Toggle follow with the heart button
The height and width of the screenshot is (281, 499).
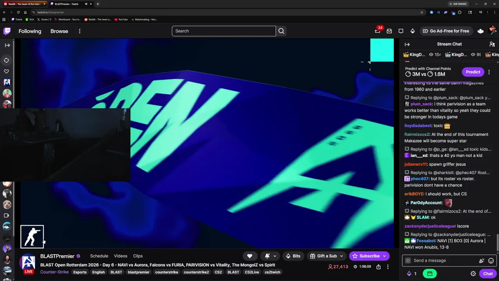tap(249, 256)
